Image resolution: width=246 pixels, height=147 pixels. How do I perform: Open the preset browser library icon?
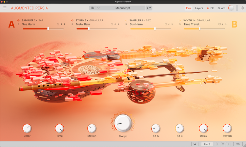[x=93, y=8]
